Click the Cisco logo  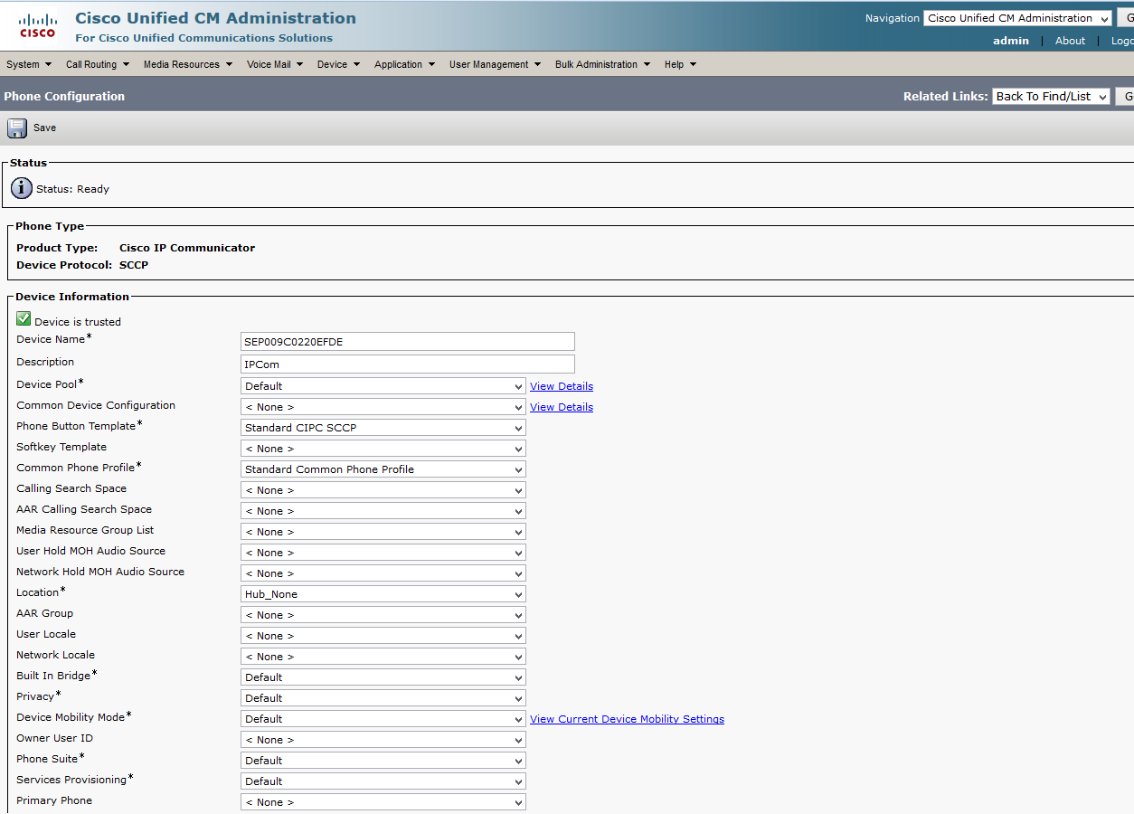(37, 25)
